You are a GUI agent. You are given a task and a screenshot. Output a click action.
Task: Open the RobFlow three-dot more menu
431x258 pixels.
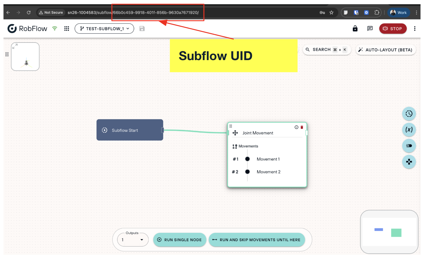tap(415, 29)
